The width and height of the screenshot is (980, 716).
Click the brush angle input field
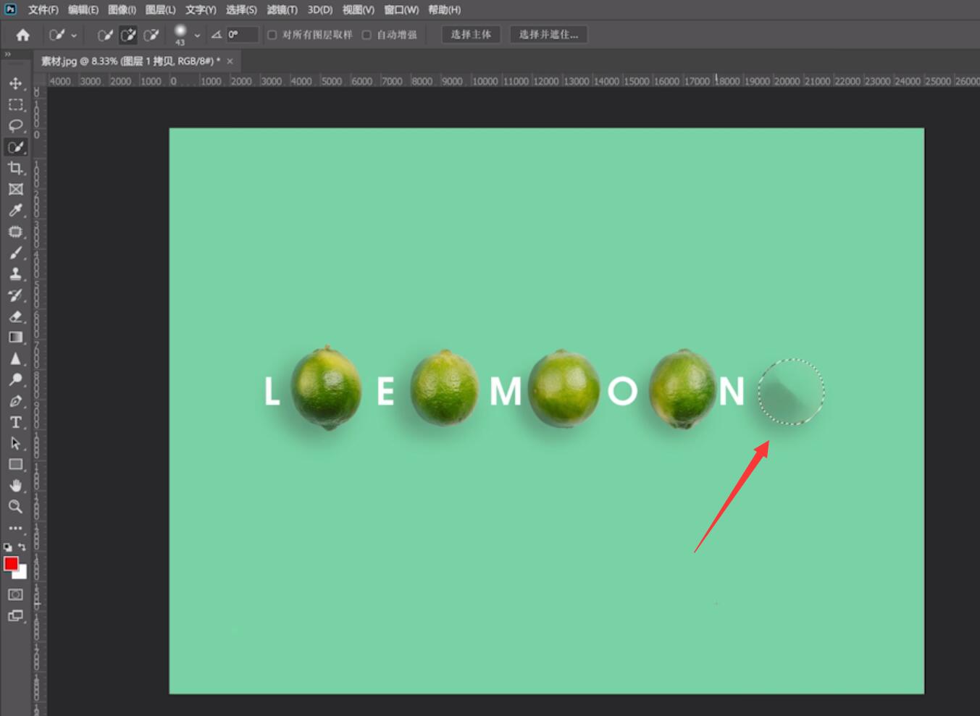pos(242,35)
